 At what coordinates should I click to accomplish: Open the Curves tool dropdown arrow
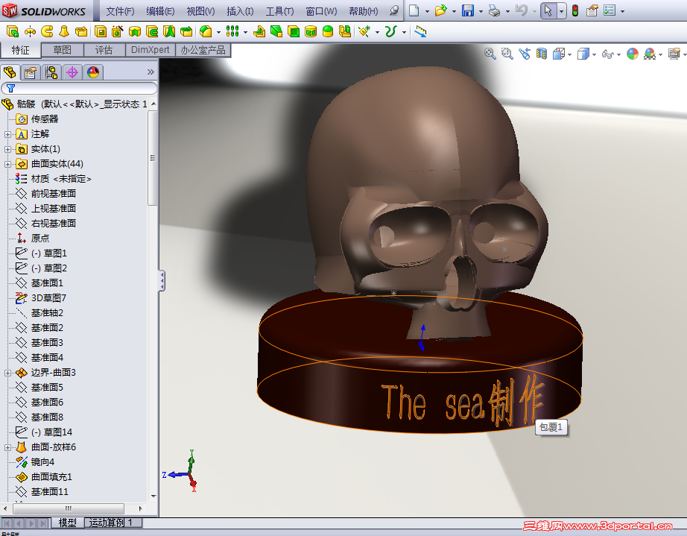404,33
